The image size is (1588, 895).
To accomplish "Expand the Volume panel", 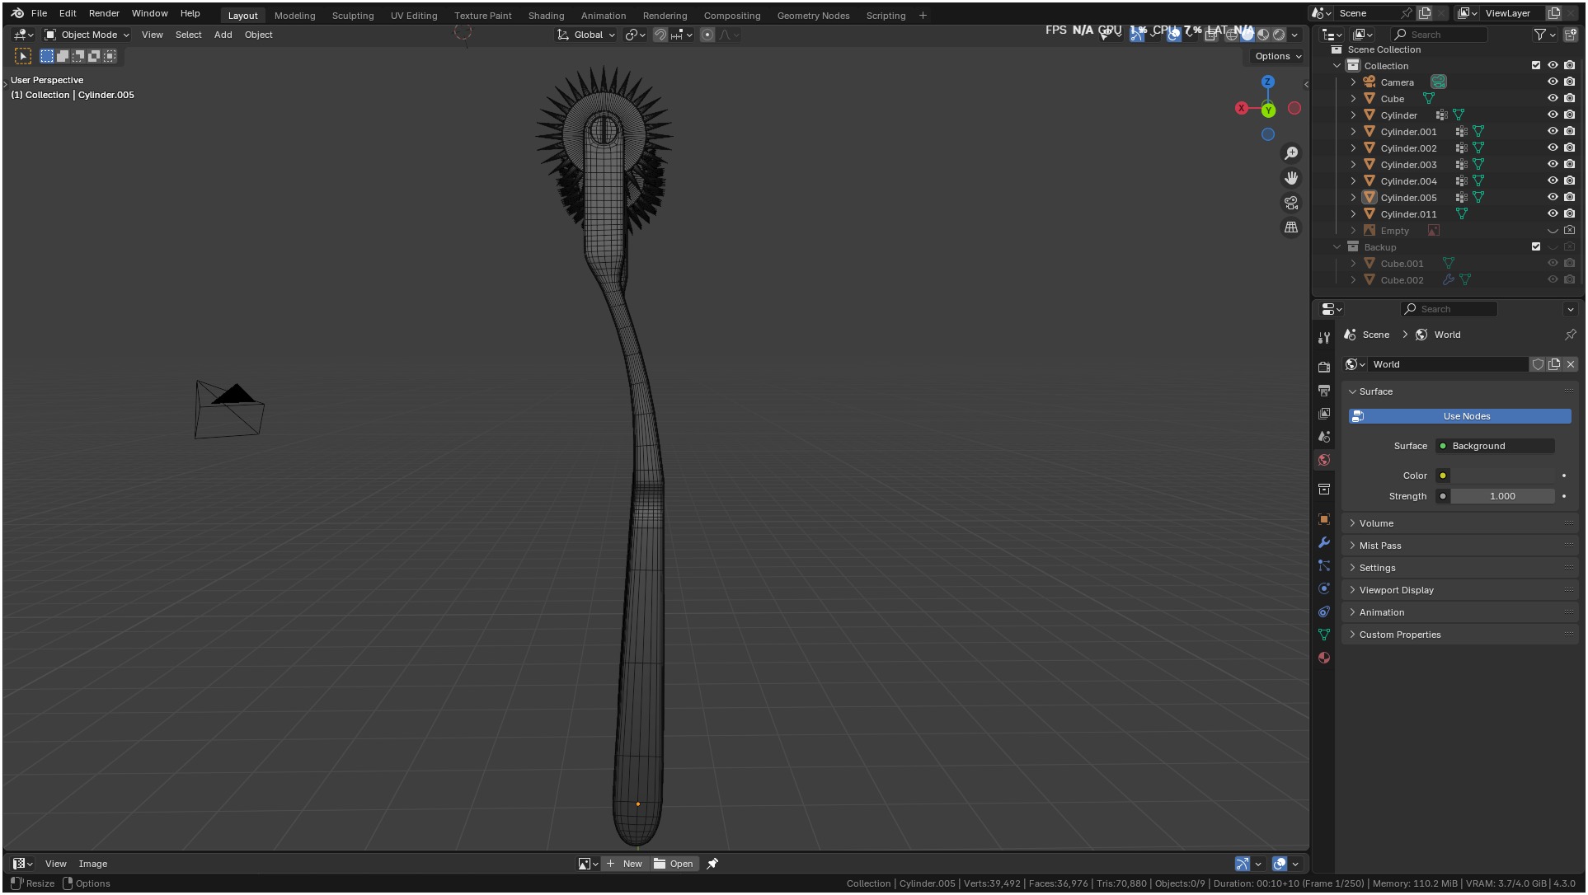I will [x=1376, y=523].
